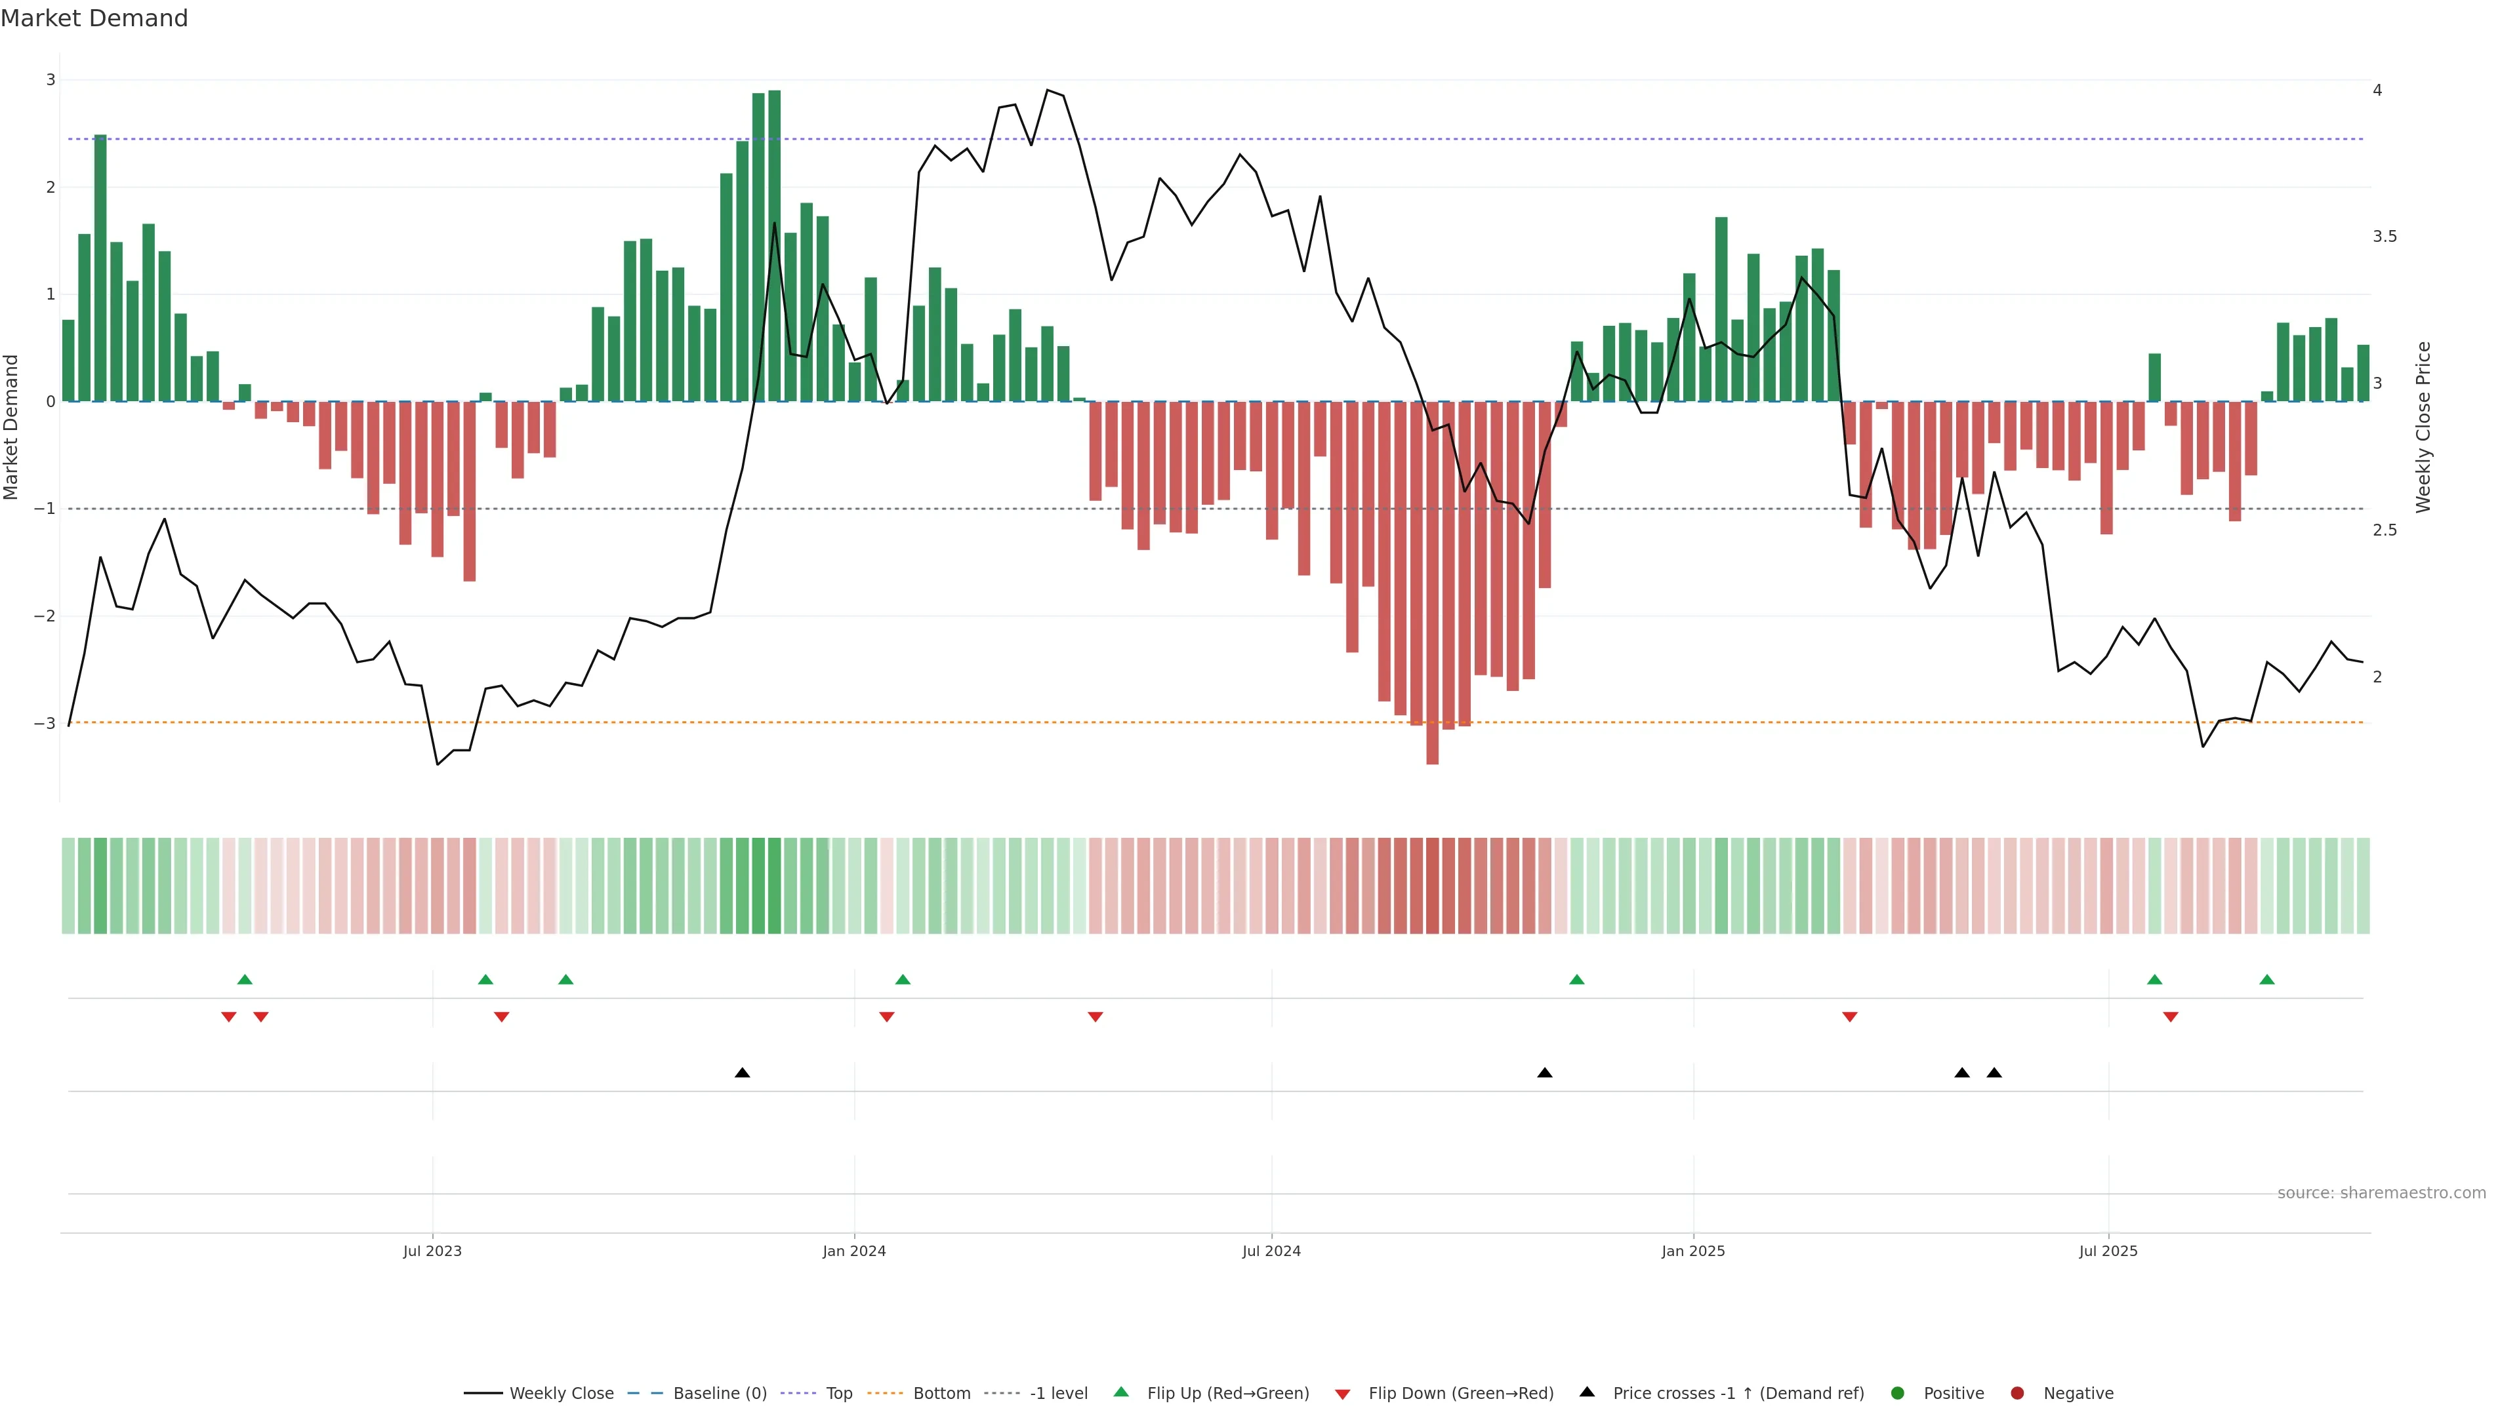Click Flip Down marker before Jul 2025 region end
The image size is (2519, 1416).
(x=2171, y=1017)
